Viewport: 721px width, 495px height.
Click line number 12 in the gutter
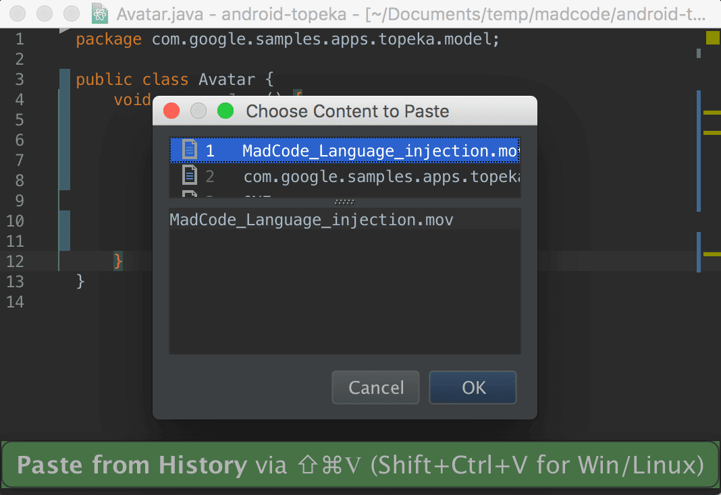(15, 261)
